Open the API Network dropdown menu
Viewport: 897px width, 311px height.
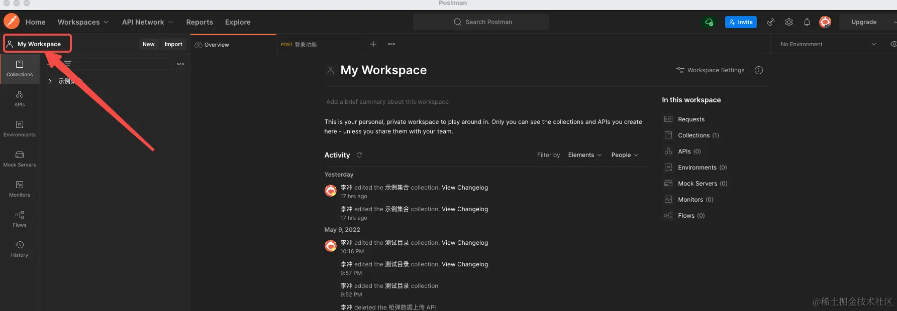[147, 22]
